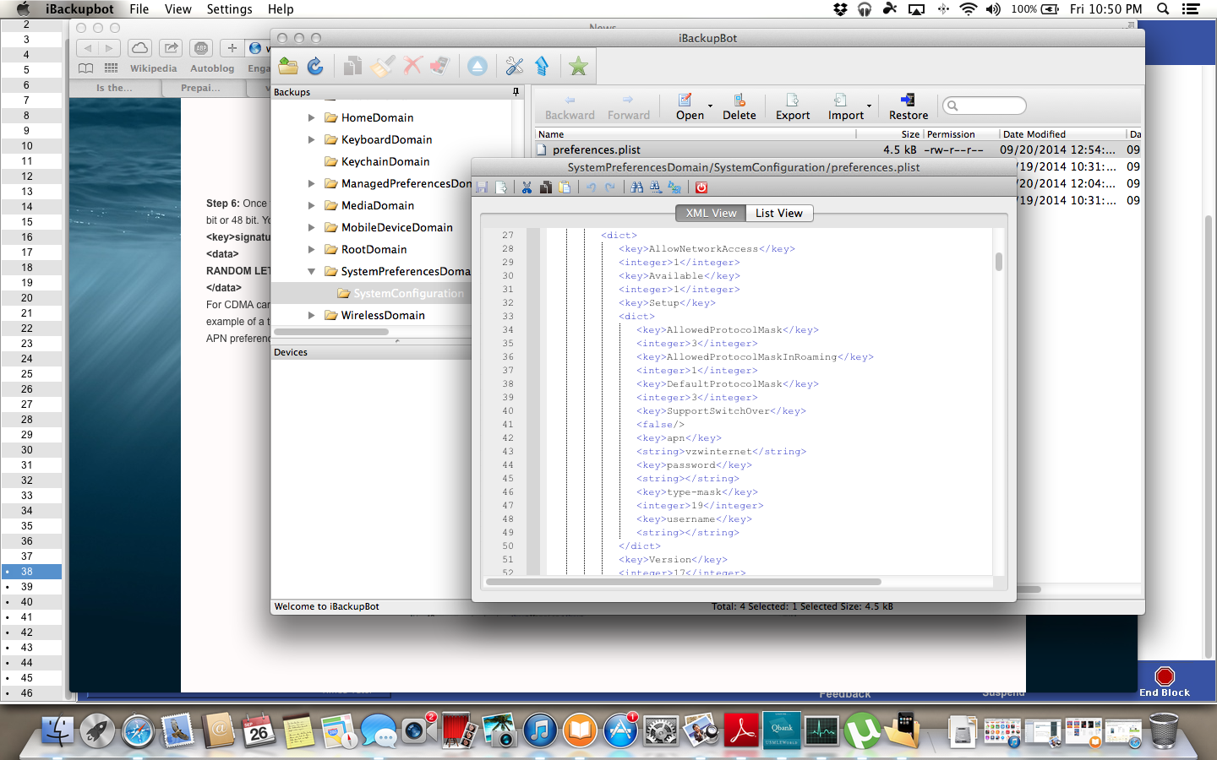Image resolution: width=1217 pixels, height=760 pixels.
Task: Click the Open button in file toolbar
Action: tap(689, 106)
